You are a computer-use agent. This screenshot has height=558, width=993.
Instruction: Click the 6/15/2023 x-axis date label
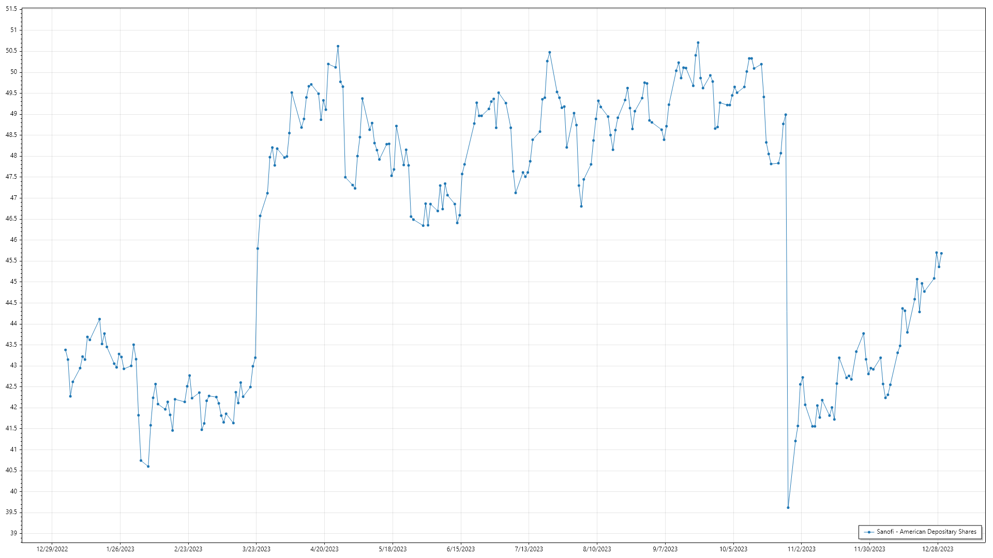pos(461,549)
